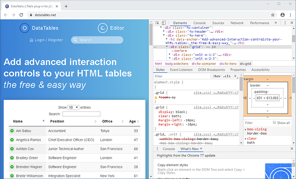The image size is (296, 179).
Task: Check the Show all computed styles box
Action: coord(275,122)
